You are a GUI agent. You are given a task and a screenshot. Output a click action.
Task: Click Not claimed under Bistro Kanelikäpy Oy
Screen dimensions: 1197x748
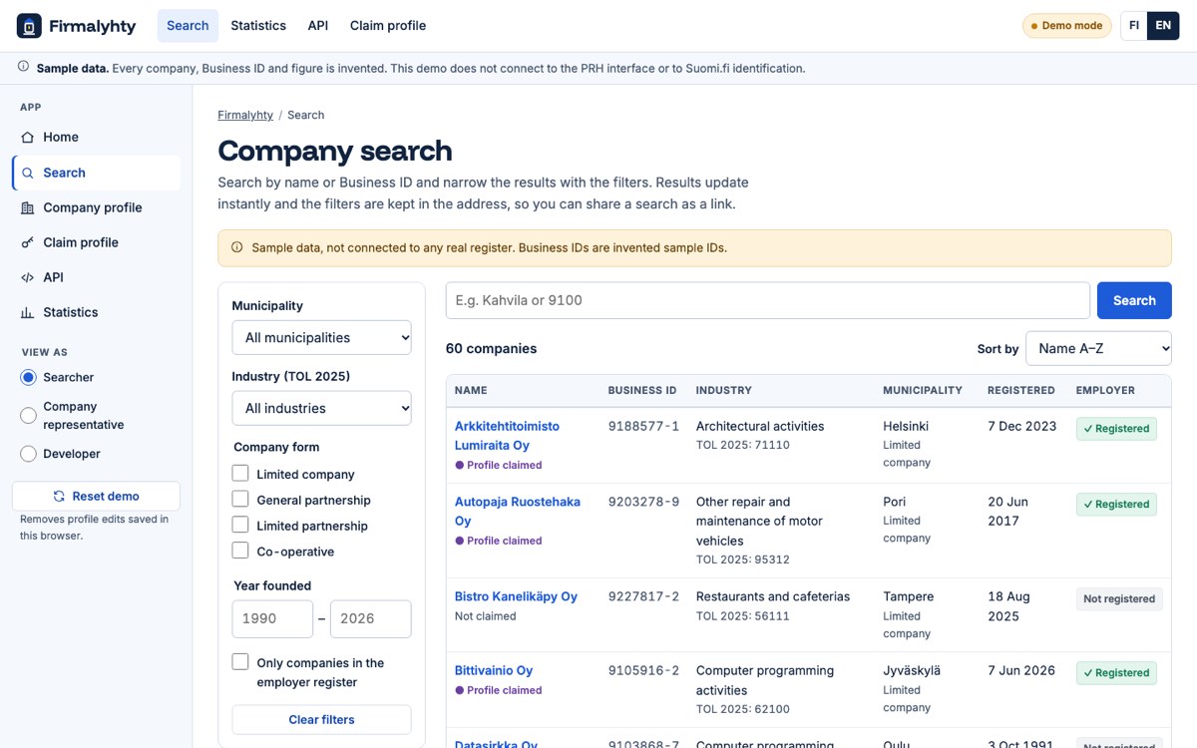click(486, 616)
